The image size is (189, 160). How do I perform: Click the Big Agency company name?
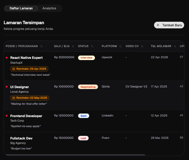(18, 143)
